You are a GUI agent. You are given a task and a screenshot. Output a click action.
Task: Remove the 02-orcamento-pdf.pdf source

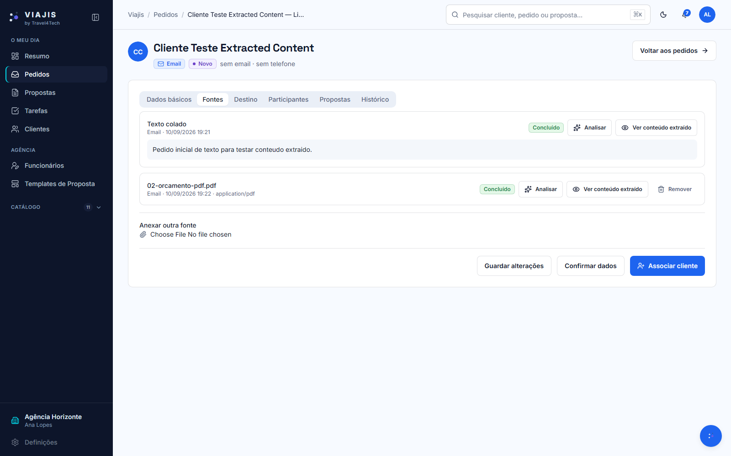[x=674, y=189]
